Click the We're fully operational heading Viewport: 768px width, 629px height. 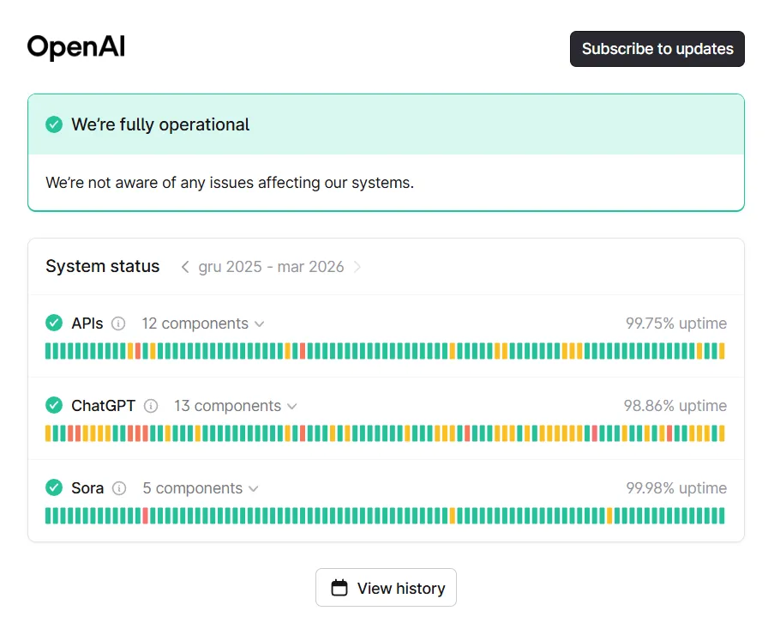tap(160, 124)
